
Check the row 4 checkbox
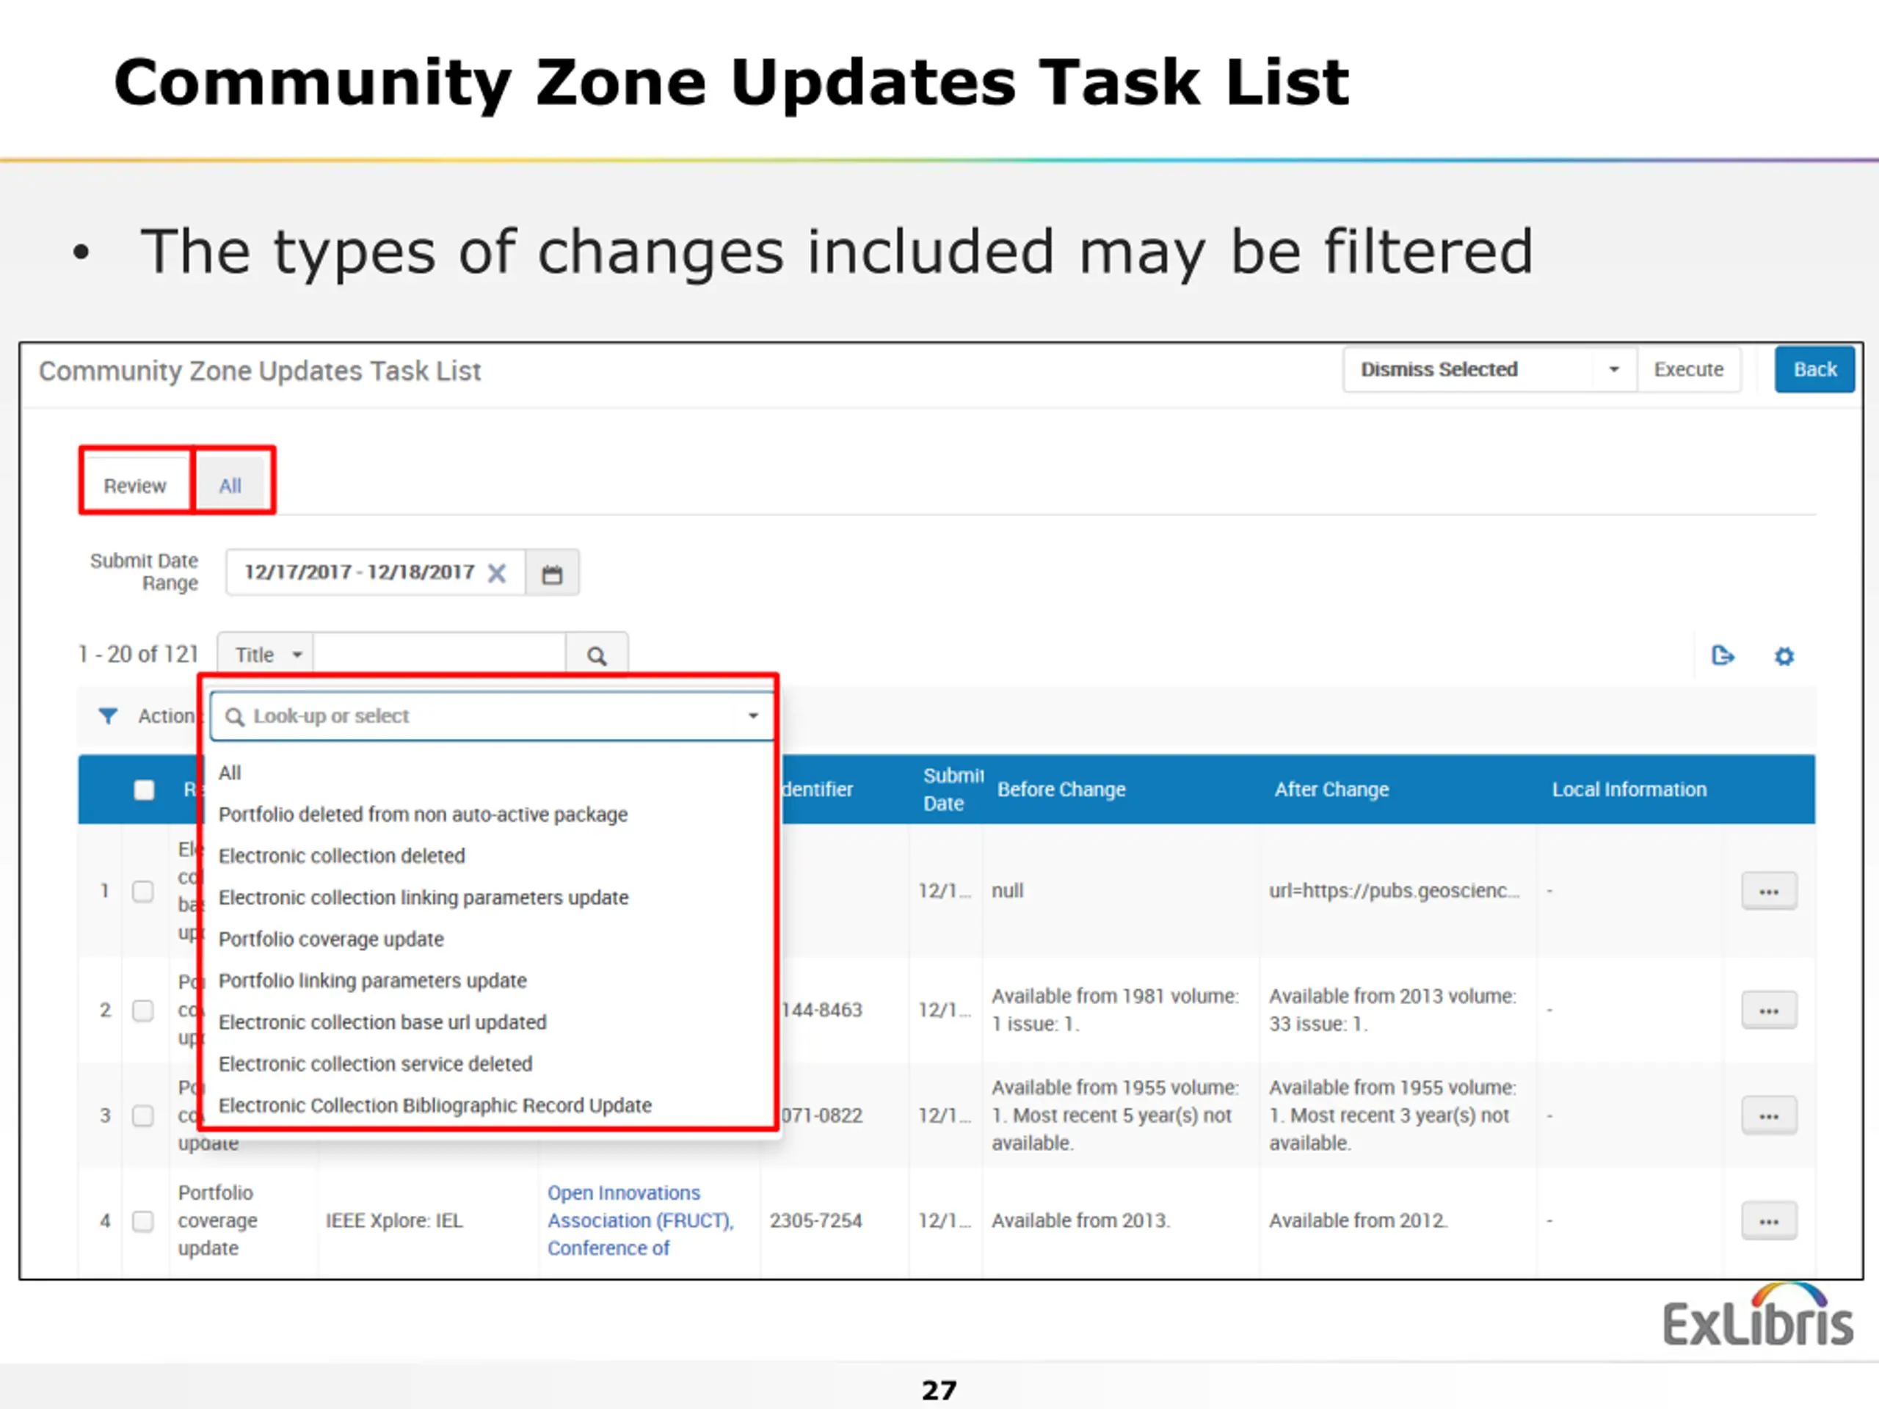pyautogui.click(x=142, y=1220)
